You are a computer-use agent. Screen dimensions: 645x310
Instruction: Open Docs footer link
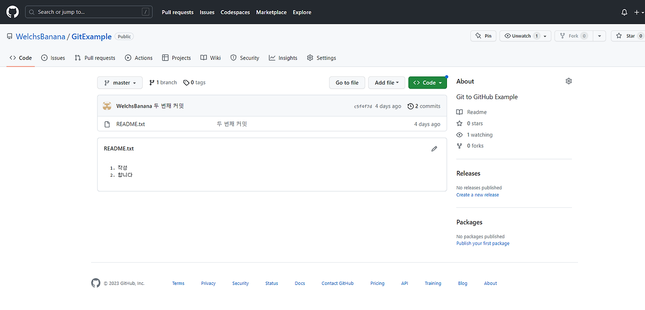pyautogui.click(x=300, y=283)
